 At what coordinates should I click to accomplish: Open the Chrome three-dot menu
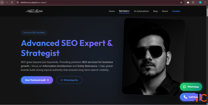205,2
